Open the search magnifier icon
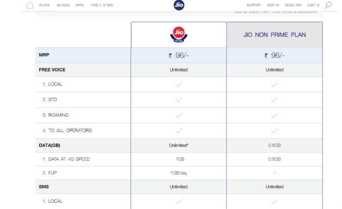This screenshot has height=209, width=342. pyautogui.click(x=328, y=5)
